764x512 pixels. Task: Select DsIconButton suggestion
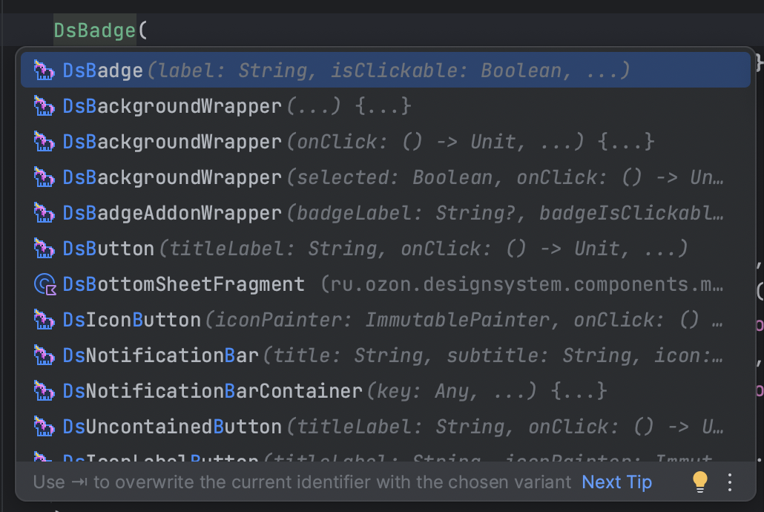click(x=385, y=319)
